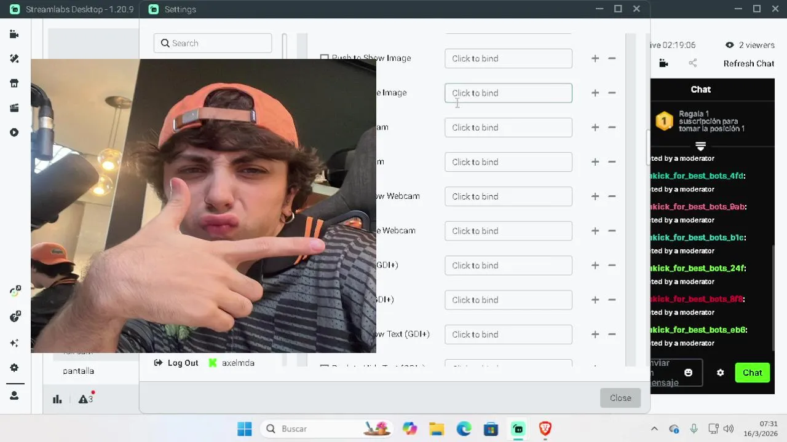Viewport: 787px width, 442px height.
Task: Open chat settings gear beside Chat button
Action: click(x=721, y=373)
